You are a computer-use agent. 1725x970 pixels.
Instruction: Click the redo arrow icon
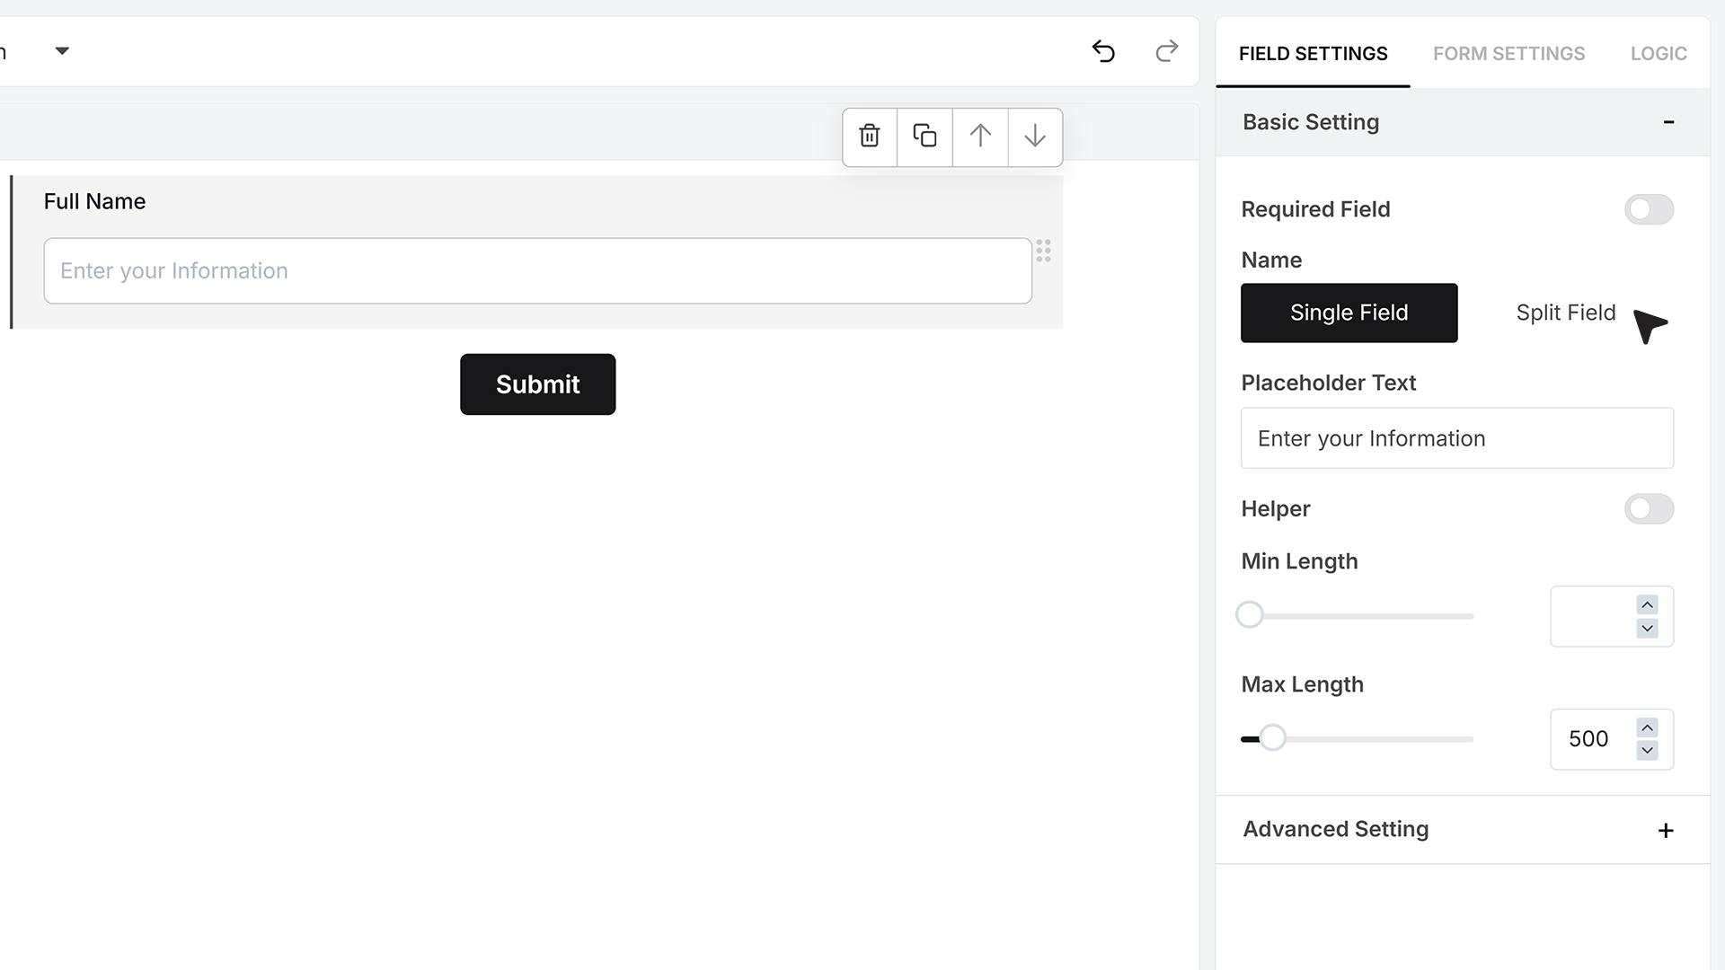[x=1166, y=51]
